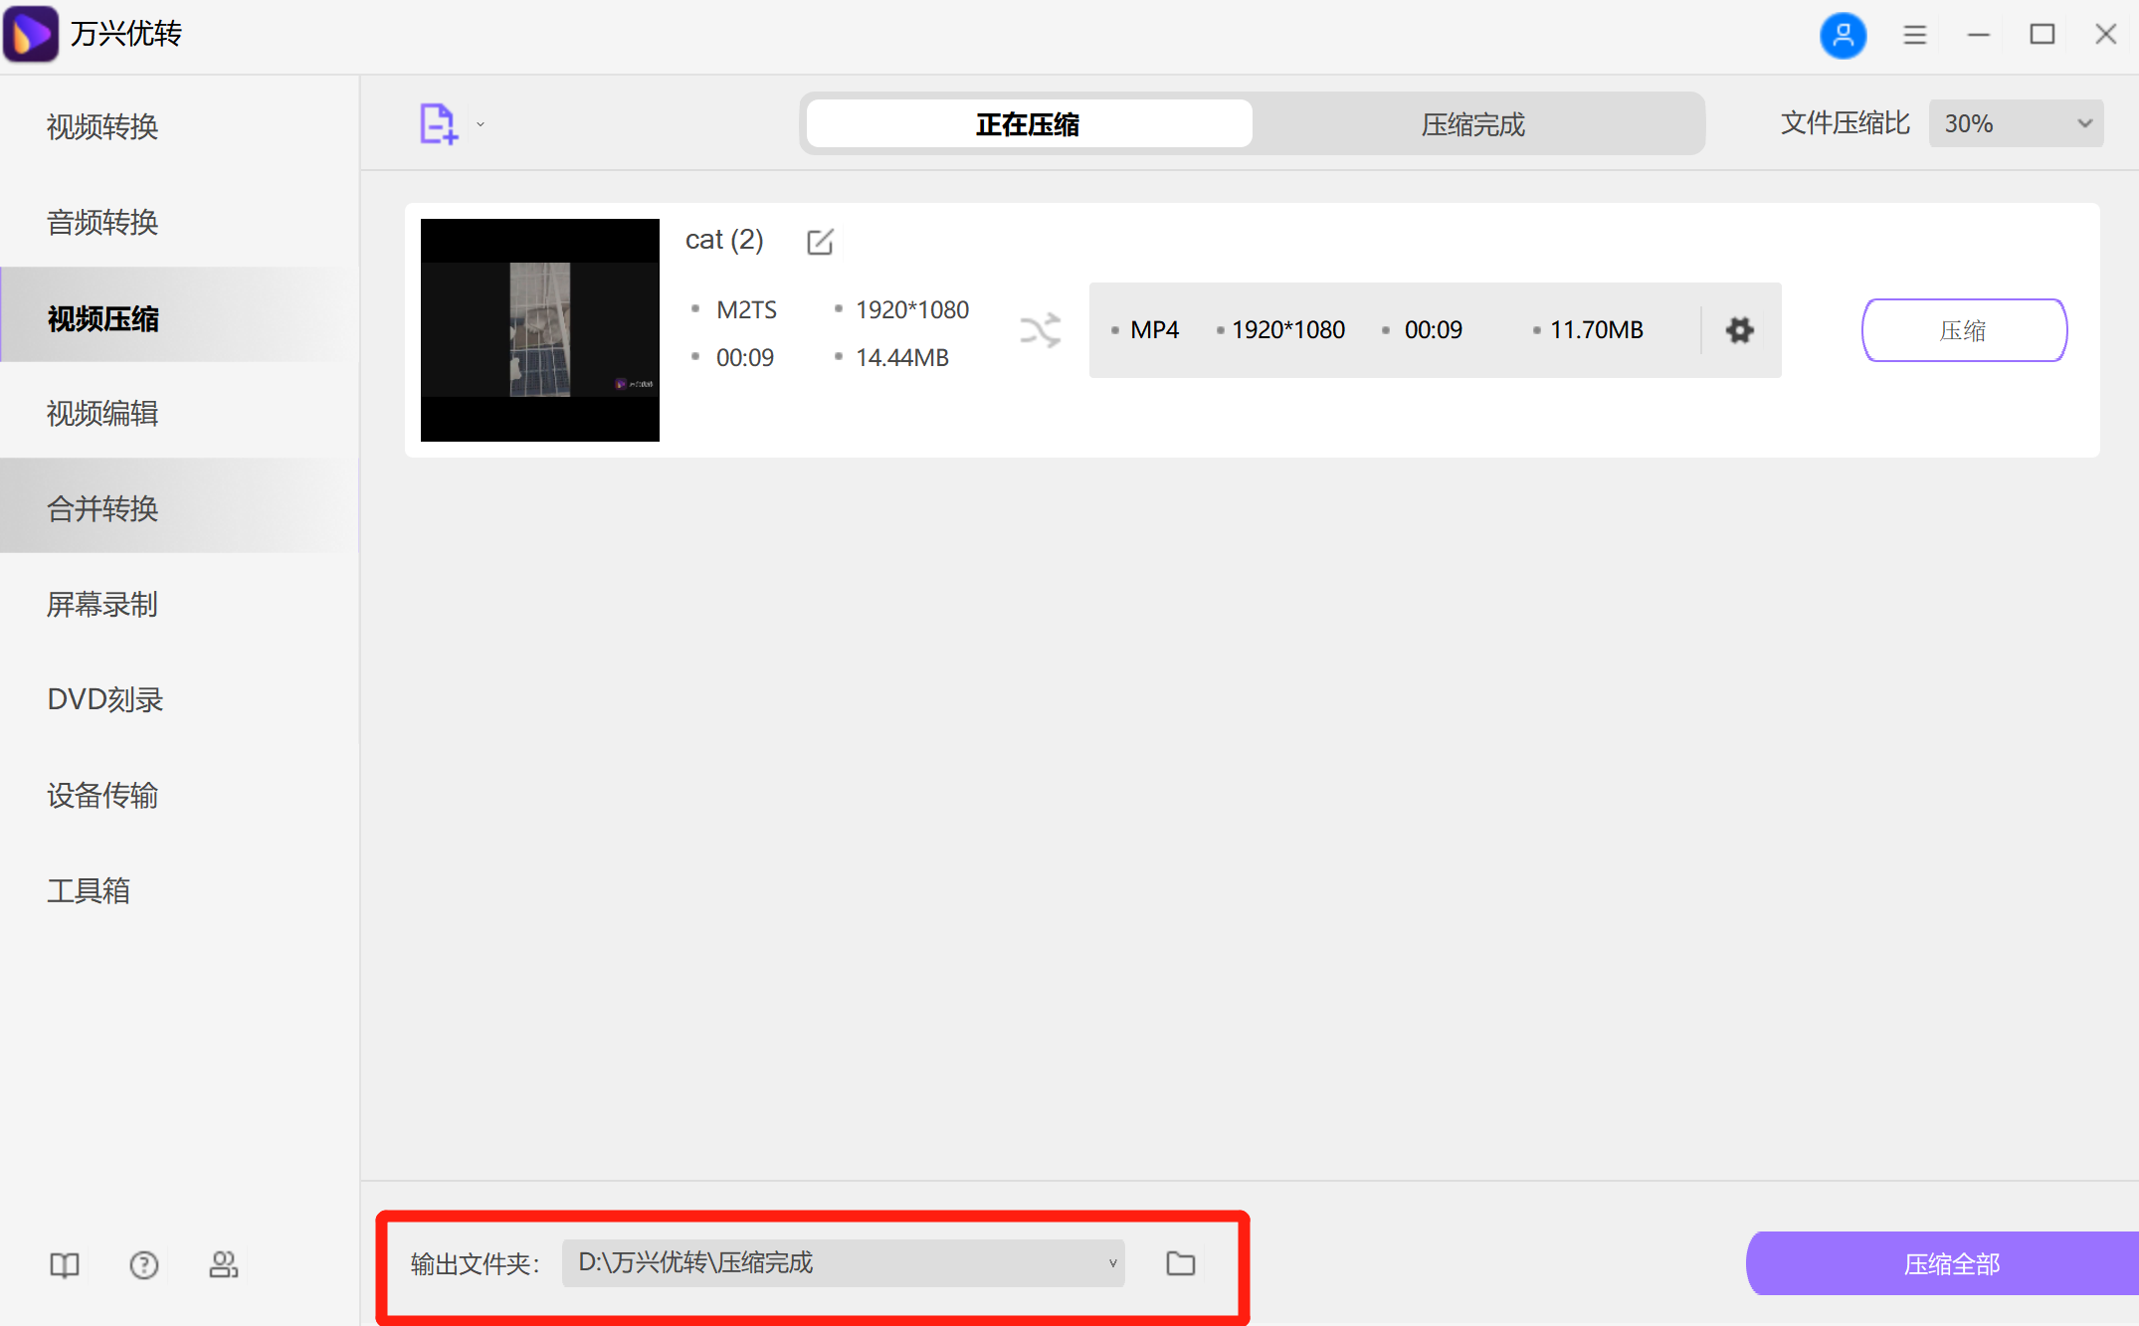Switch to the 压缩完成 tab

tap(1472, 124)
